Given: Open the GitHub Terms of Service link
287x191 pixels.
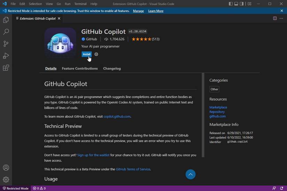Looking at the screenshot, I should pos(133,169).
